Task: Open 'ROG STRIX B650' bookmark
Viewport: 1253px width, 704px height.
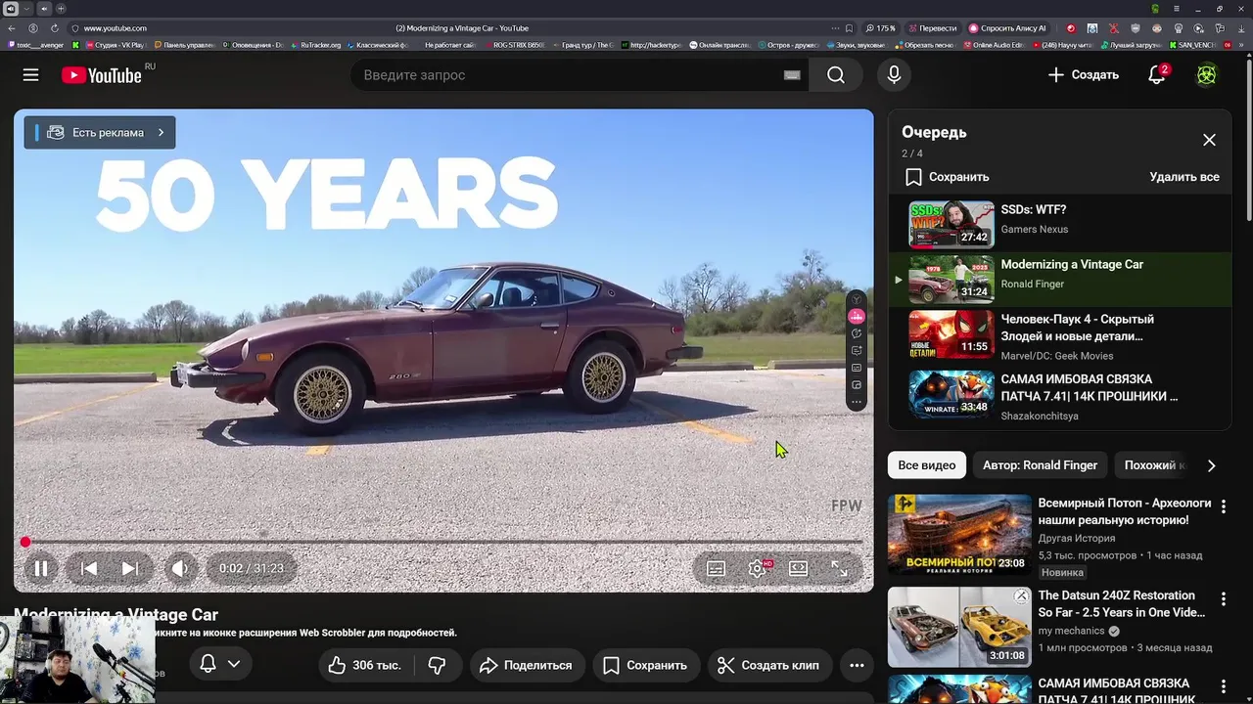Action: click(513, 45)
